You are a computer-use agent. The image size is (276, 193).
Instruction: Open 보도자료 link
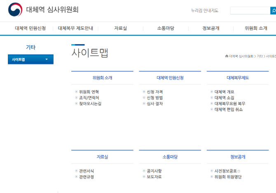click(x=154, y=177)
